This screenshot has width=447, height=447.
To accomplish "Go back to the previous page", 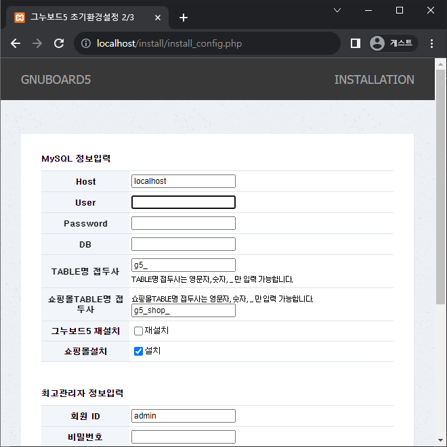I will coord(16,43).
